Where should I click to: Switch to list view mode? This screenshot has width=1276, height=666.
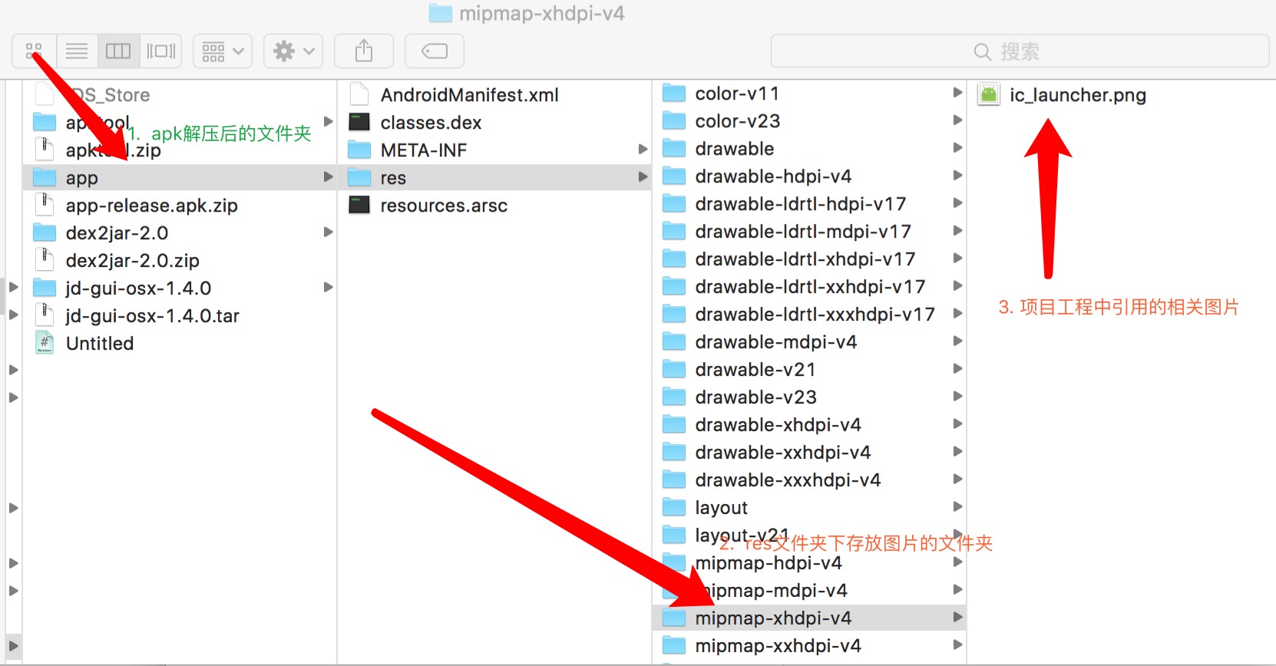[77, 51]
